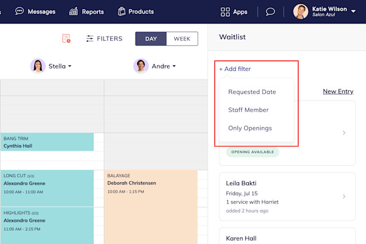
Task: Open Deborah Christensen Balayage appointment
Action: coord(151,207)
